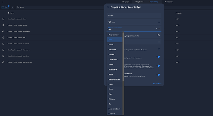Switch to the Pomocnicy tab
Viewport: 213px width, 116px height.
point(169,2)
